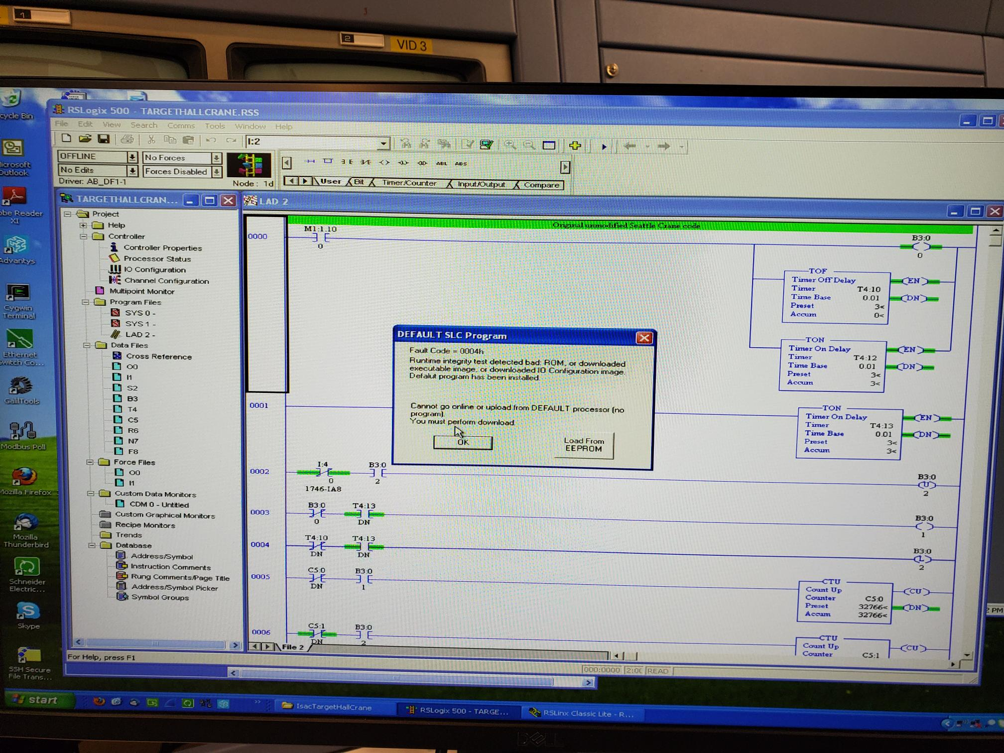Insert Output Latch coil icon
Viewport: 1004px width, 753px height.
point(403,162)
